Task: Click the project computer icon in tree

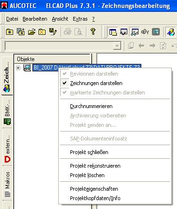Action: 27,68
